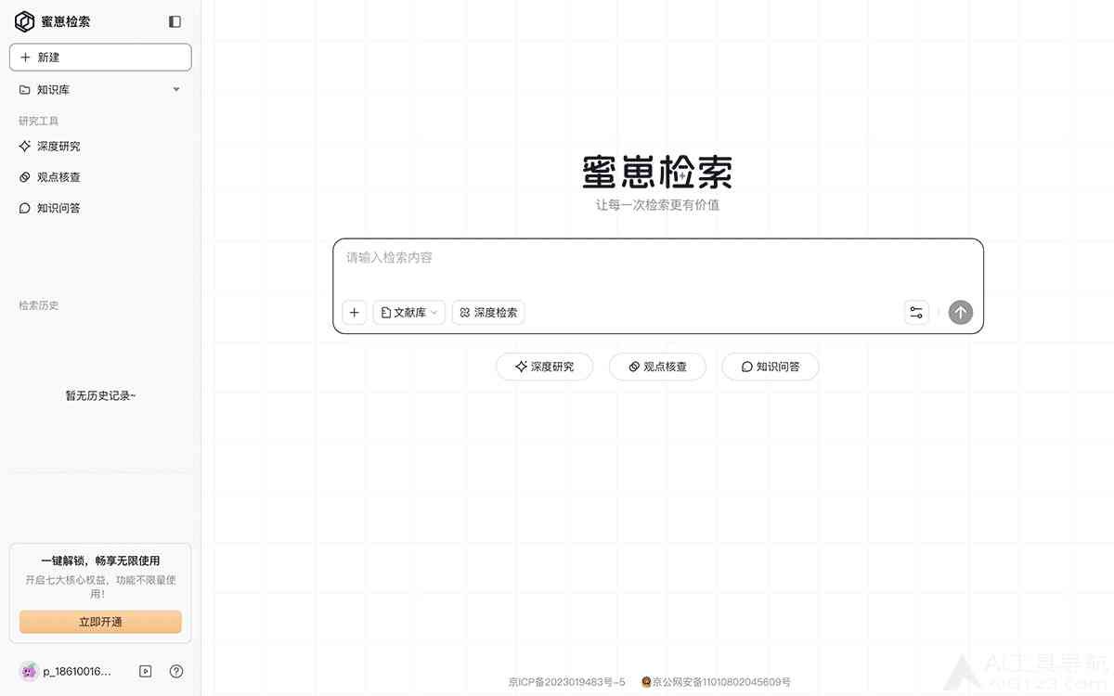The height and width of the screenshot is (696, 1114).
Task: Open the 京ICP备2023019483号-5 link
Action: point(567,682)
